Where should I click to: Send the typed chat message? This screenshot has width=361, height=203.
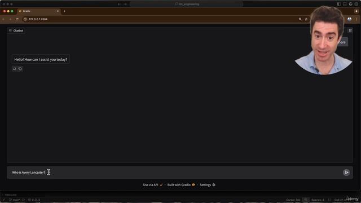tap(346, 173)
